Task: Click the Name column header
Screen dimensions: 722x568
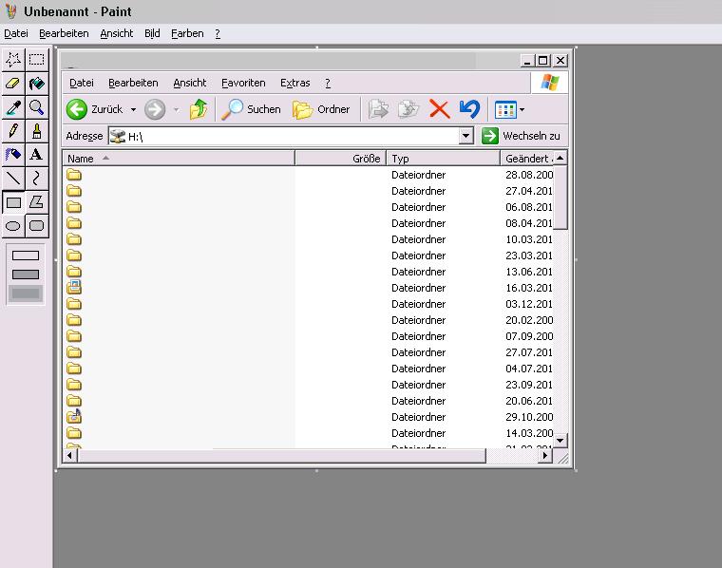Action: click(81, 159)
